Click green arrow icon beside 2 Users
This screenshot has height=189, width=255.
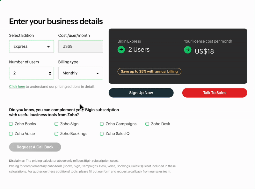tap(121, 50)
